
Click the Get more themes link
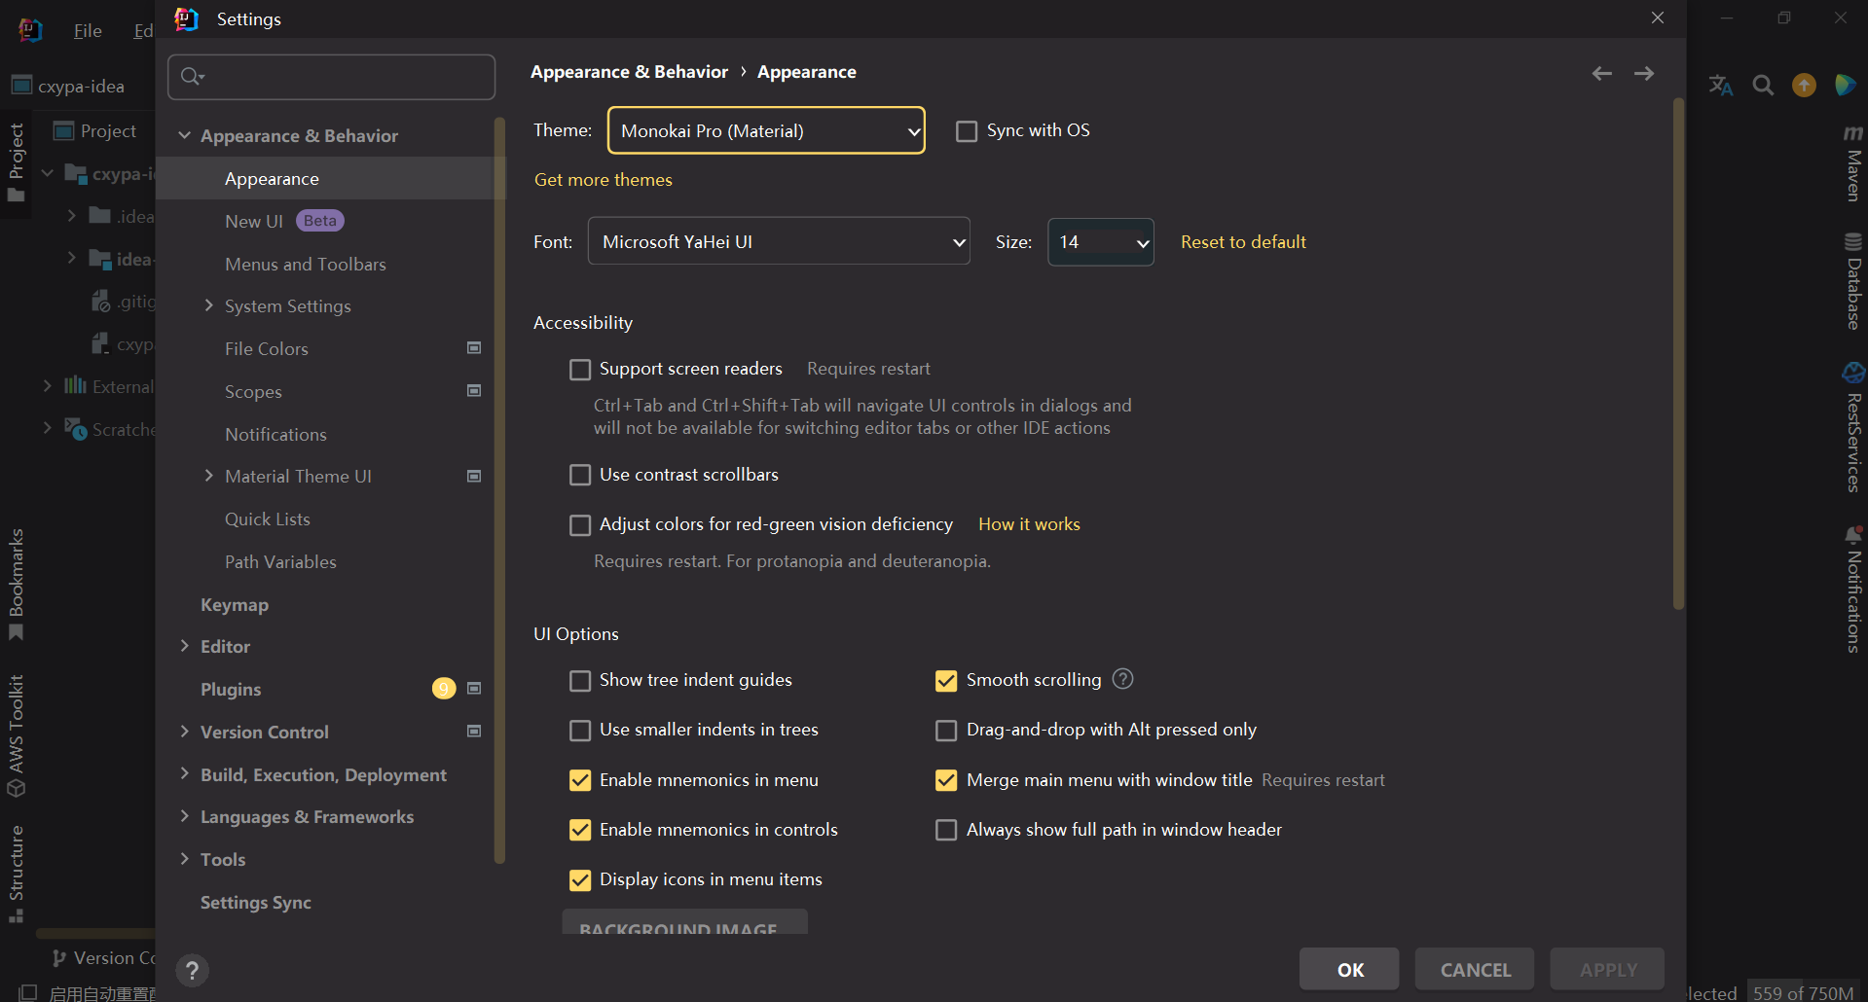604,179
